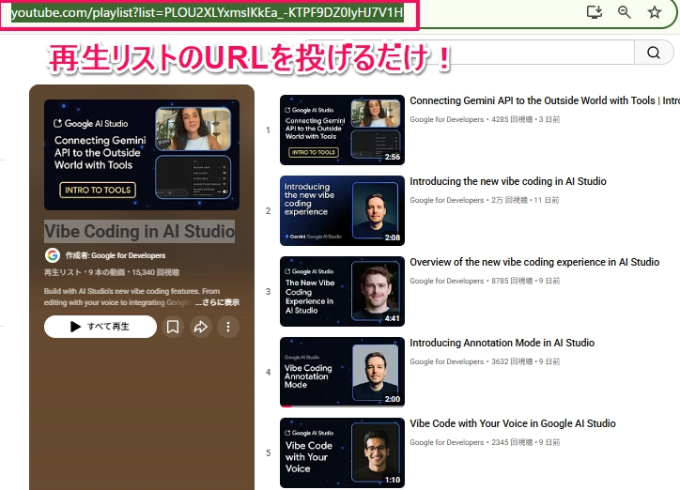Click Google for Developers under video 5
Image resolution: width=680 pixels, height=490 pixels.
[x=447, y=442]
